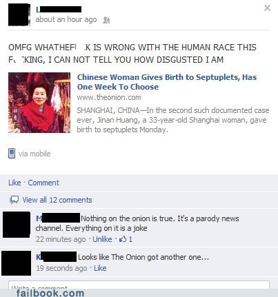Image resolution: width=278 pixels, height=297 pixels.
Task: Open the poster's blacked-out profile picture
Action: point(19,14)
